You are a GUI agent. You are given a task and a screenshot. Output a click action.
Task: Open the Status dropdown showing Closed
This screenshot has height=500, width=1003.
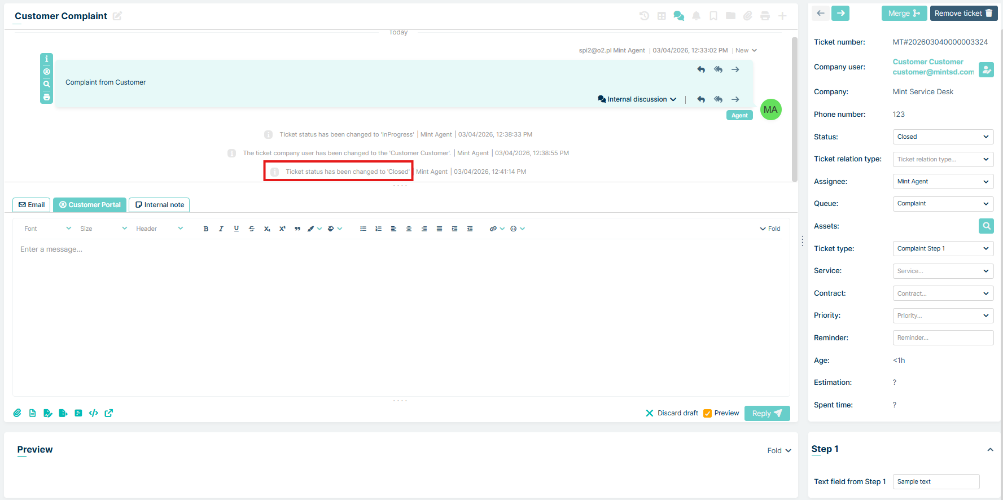(943, 137)
